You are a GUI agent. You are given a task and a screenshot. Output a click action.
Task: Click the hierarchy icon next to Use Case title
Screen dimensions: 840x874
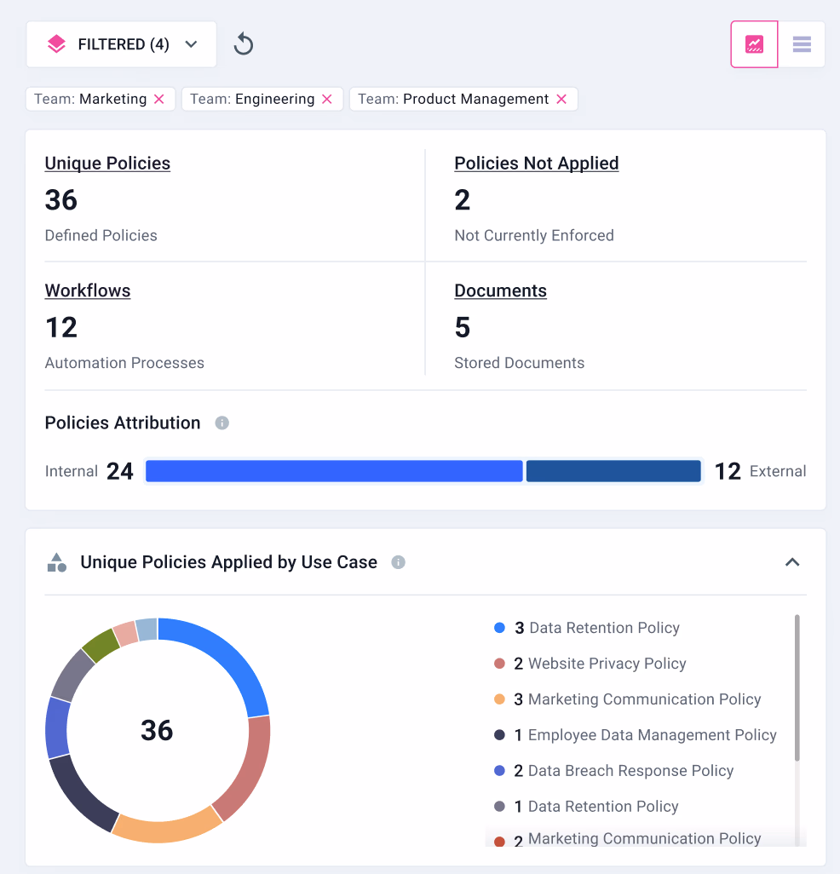[55, 561]
